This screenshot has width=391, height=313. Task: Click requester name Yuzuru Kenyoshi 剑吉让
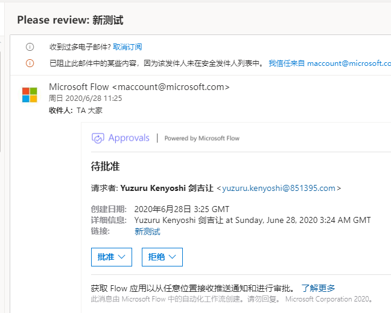click(167, 188)
